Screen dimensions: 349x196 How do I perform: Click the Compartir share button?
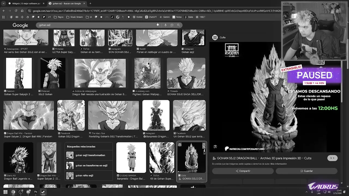pyautogui.click(x=243, y=171)
